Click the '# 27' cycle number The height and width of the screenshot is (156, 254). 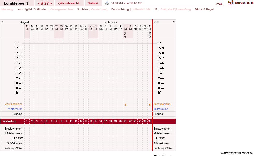point(45,3)
